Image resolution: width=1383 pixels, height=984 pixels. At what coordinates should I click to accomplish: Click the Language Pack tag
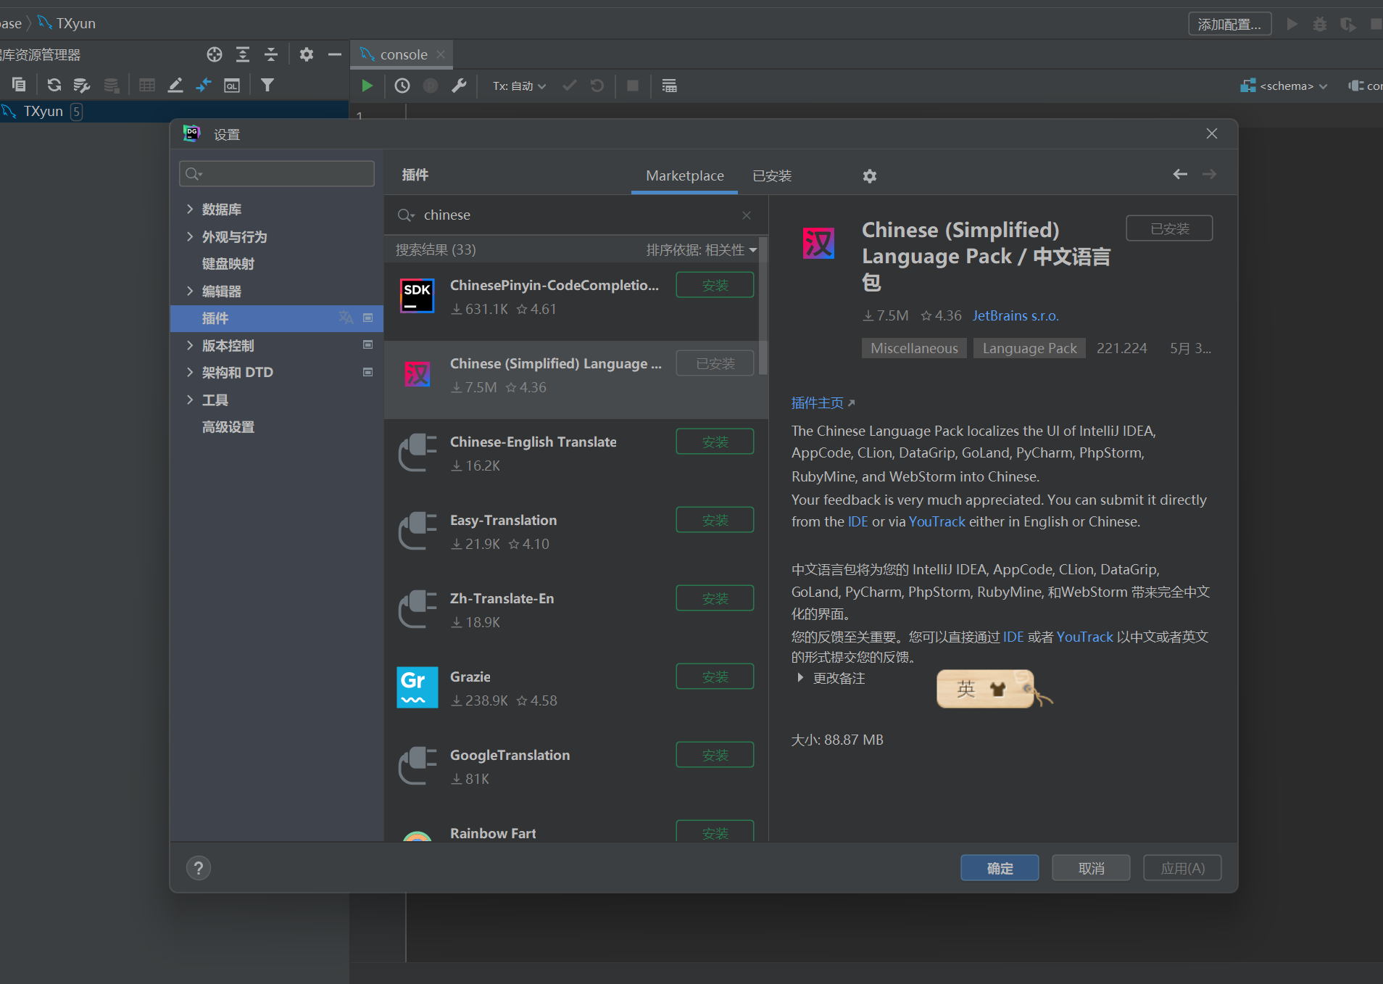pyautogui.click(x=1029, y=349)
